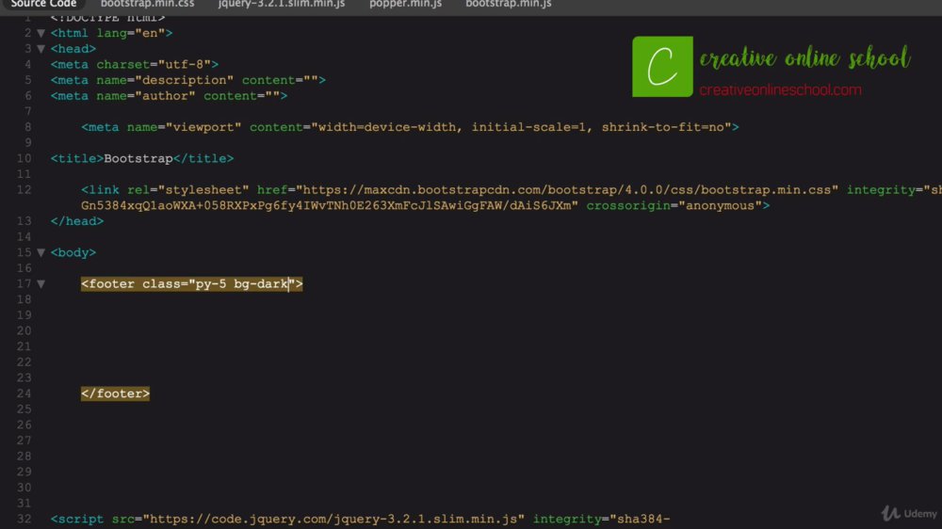Click the link rel="stylesheet" line

click(x=512, y=190)
